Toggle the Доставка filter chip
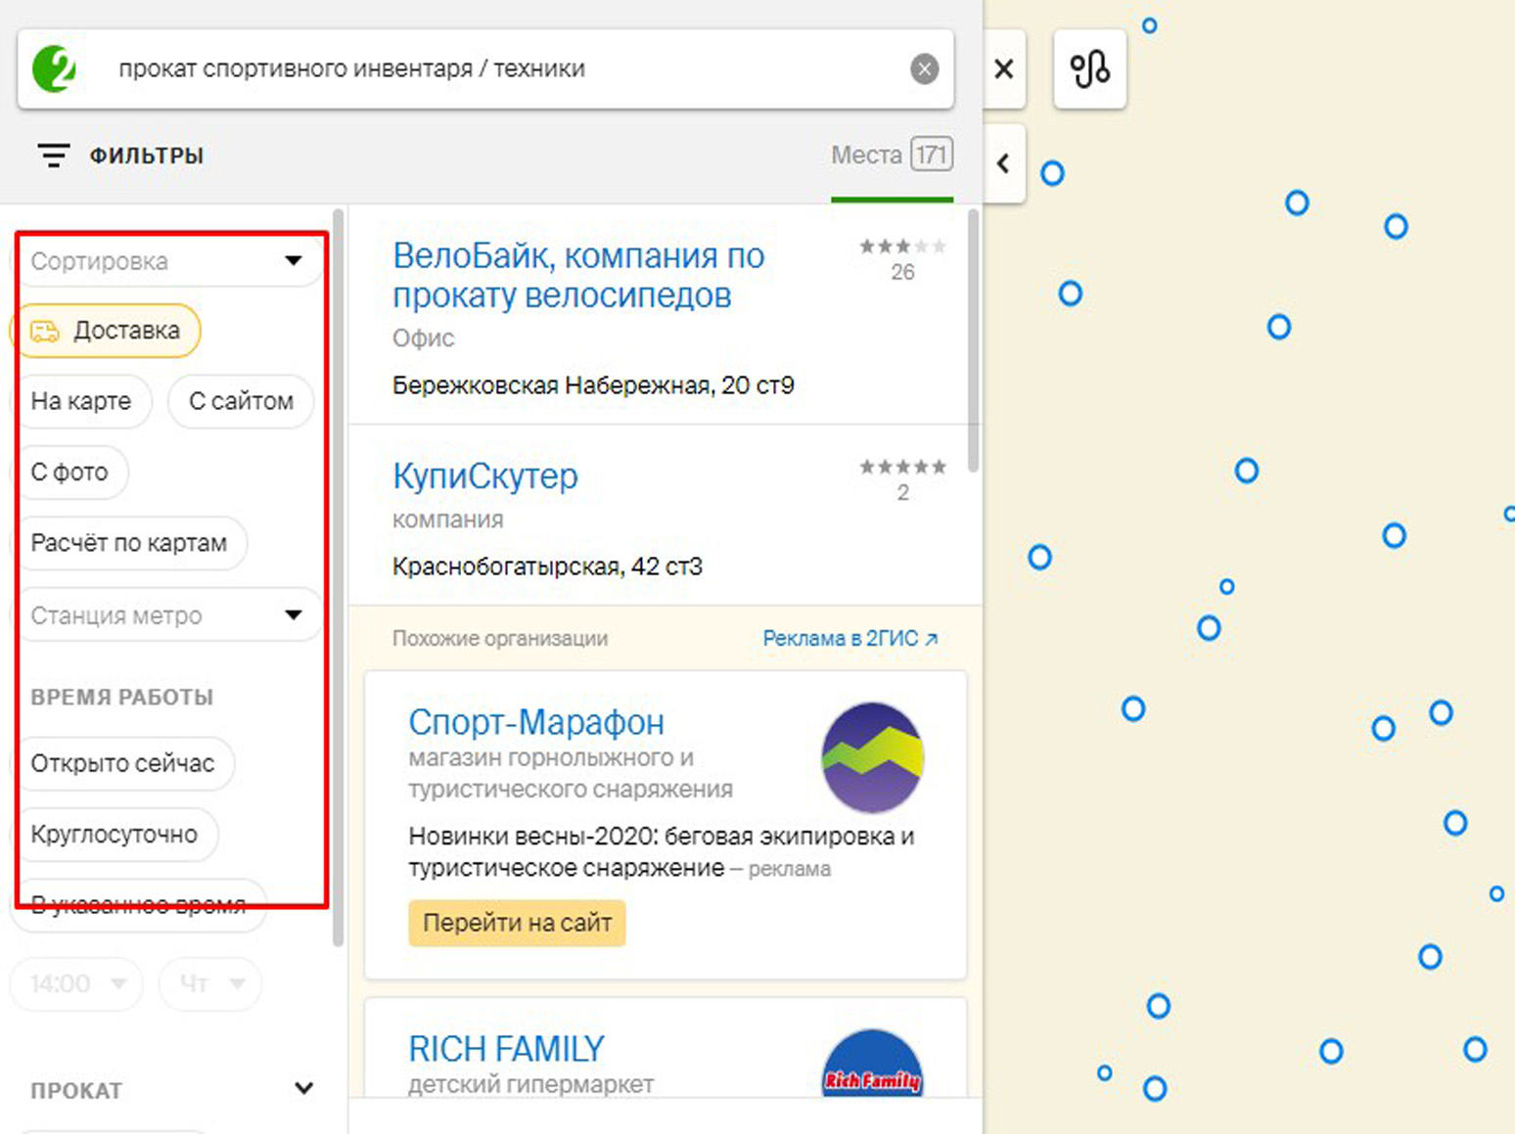This screenshot has width=1515, height=1134. tap(106, 331)
